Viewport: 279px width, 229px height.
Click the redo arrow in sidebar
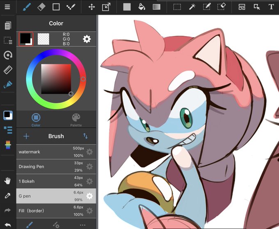click(7, 210)
